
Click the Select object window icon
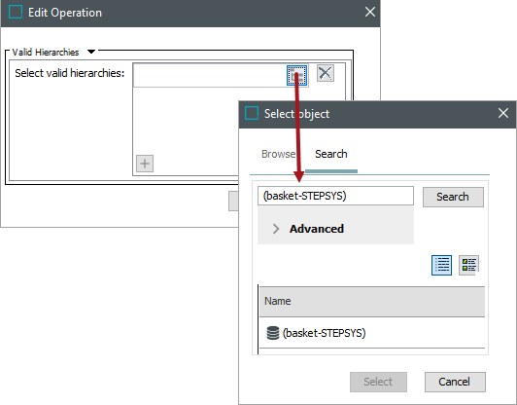[252, 113]
